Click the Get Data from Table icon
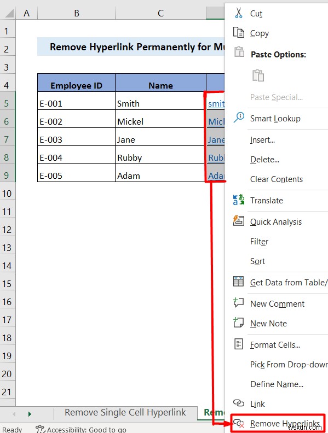Screen dimensions: 328x433 coord(238,282)
